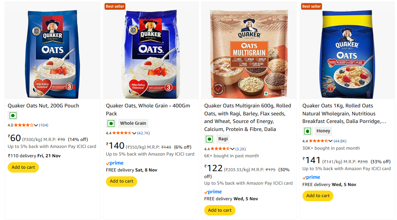Select the Whole Grain variant option
The height and width of the screenshot is (220, 397).
click(133, 123)
